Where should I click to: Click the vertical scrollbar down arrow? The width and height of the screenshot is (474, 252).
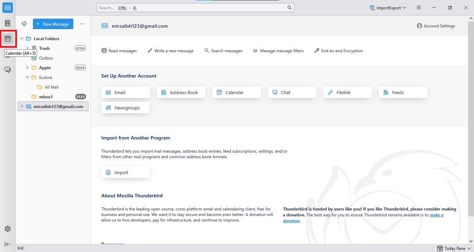pyautogui.click(x=471, y=241)
